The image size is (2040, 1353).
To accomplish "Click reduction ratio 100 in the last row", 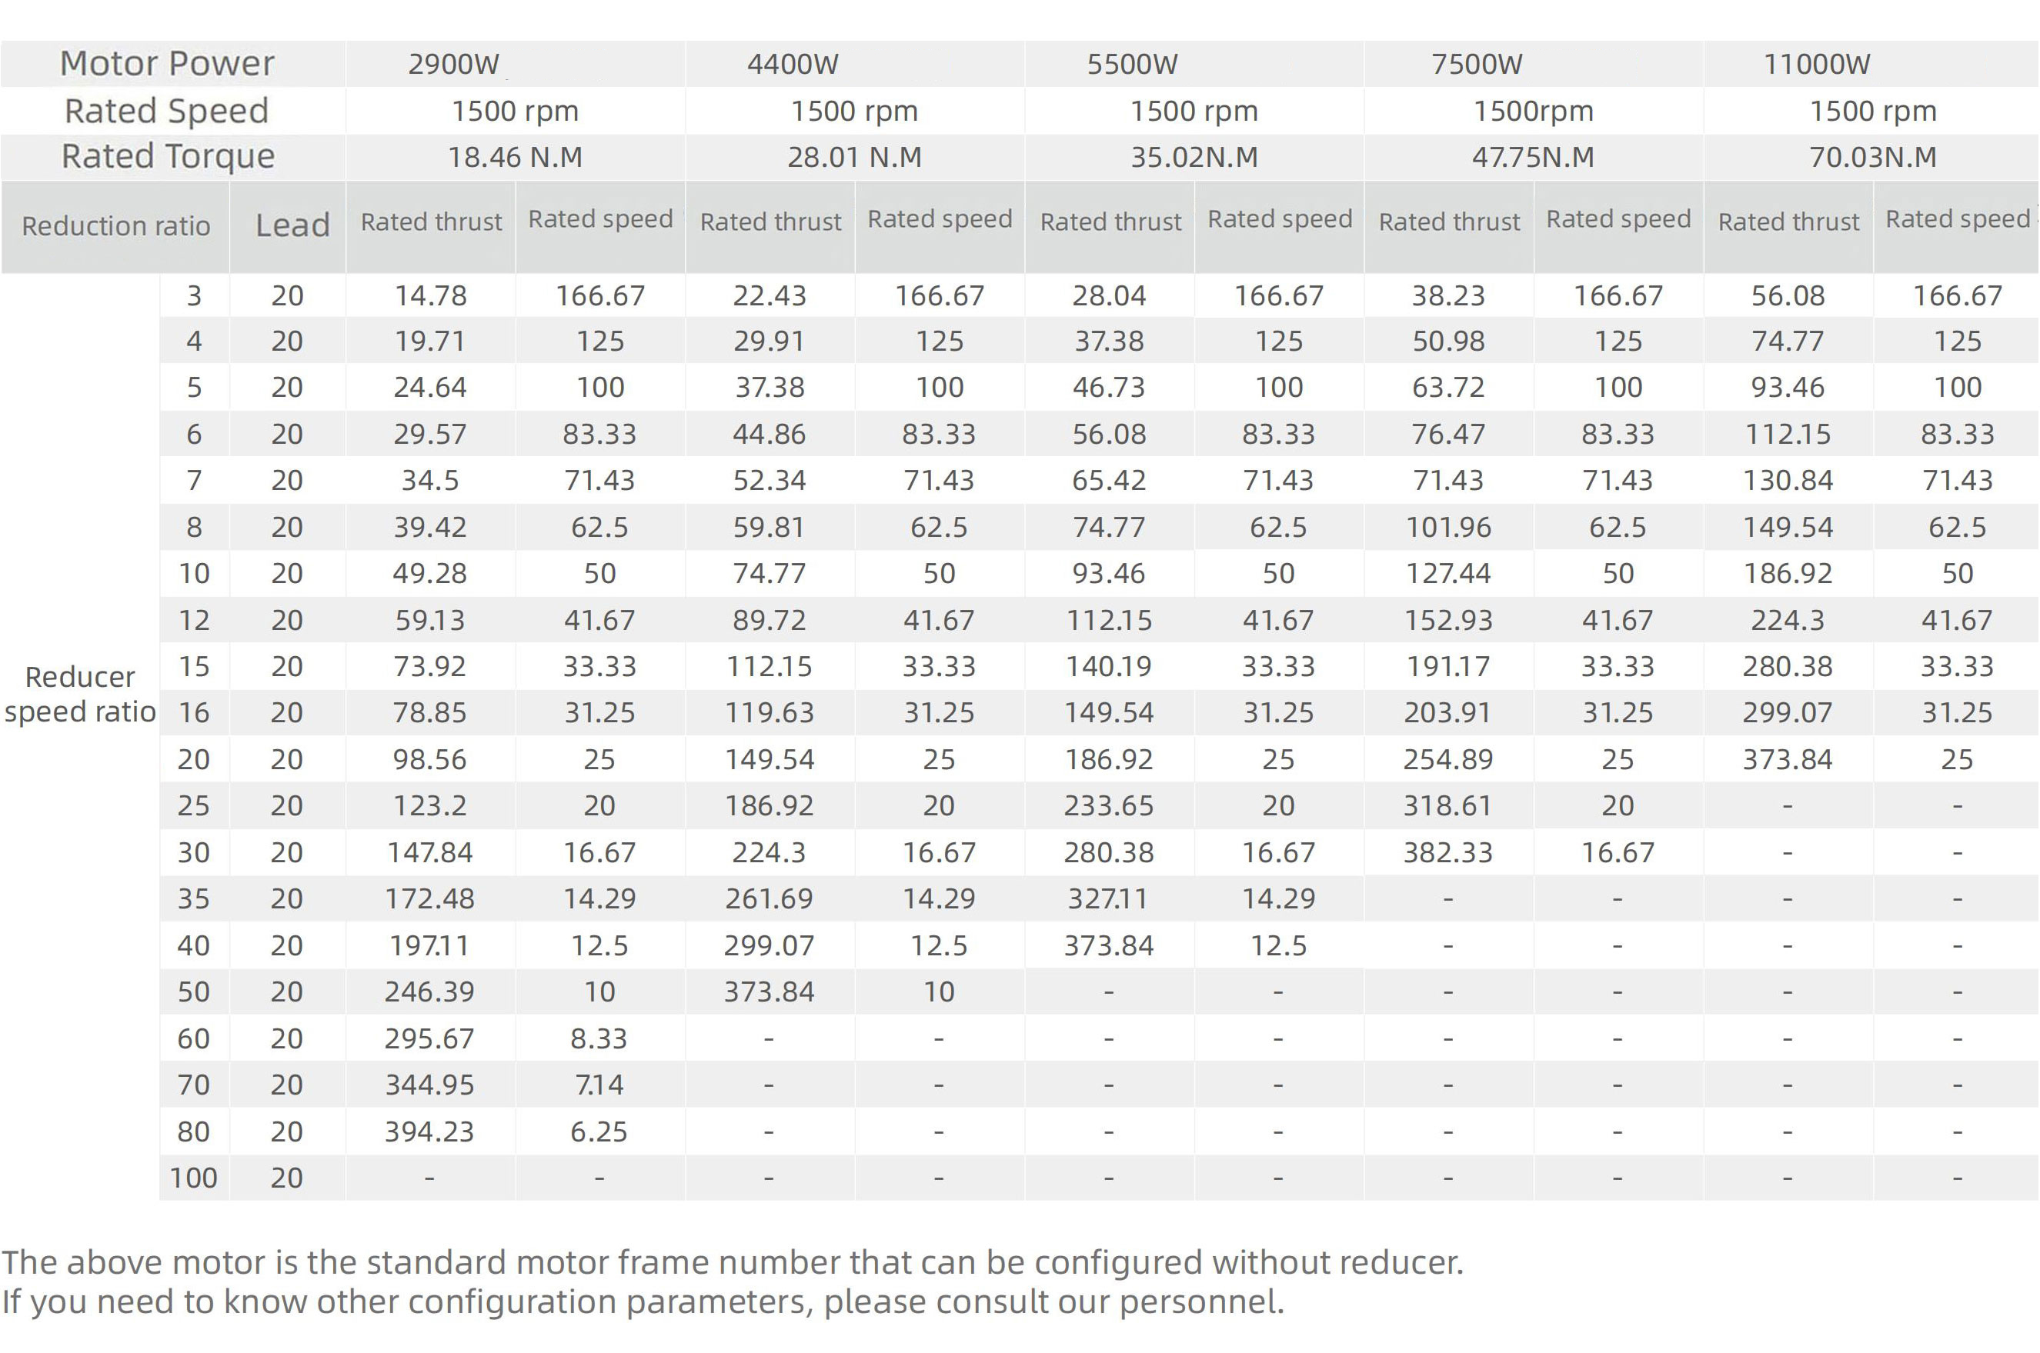I will [x=193, y=1178].
